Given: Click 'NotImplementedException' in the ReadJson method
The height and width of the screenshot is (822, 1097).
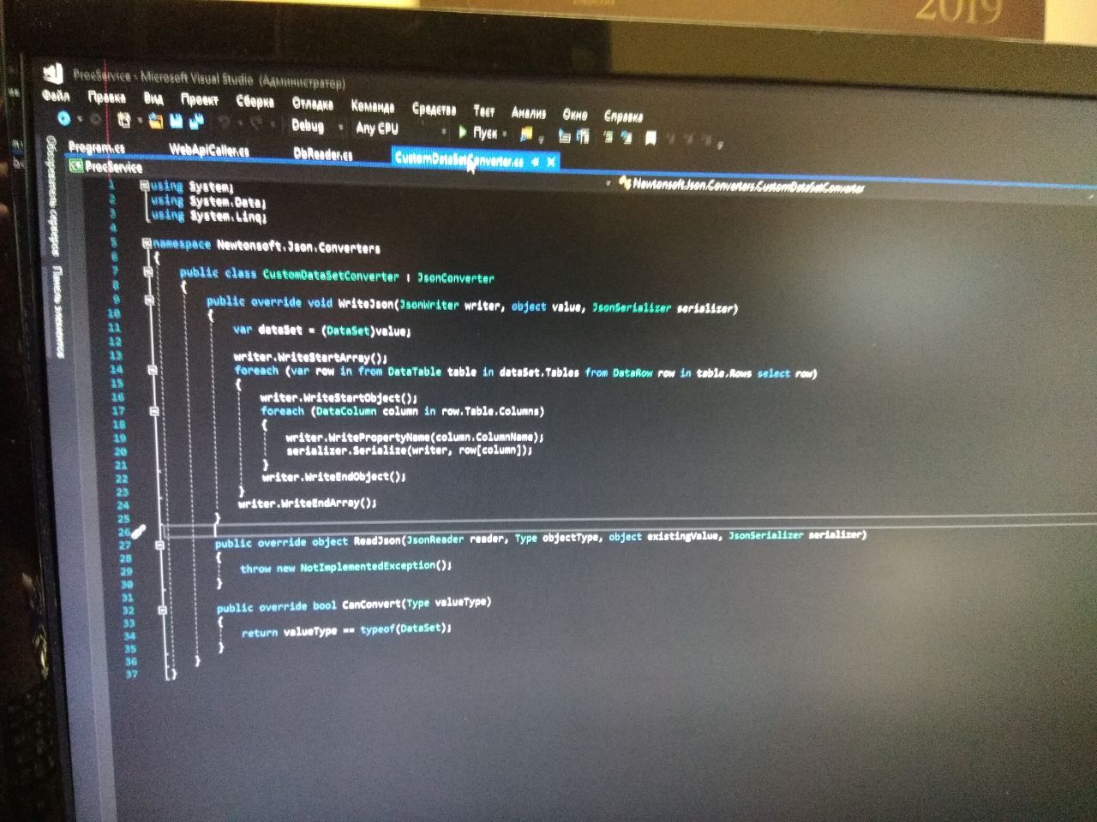Looking at the screenshot, I should pos(368,566).
